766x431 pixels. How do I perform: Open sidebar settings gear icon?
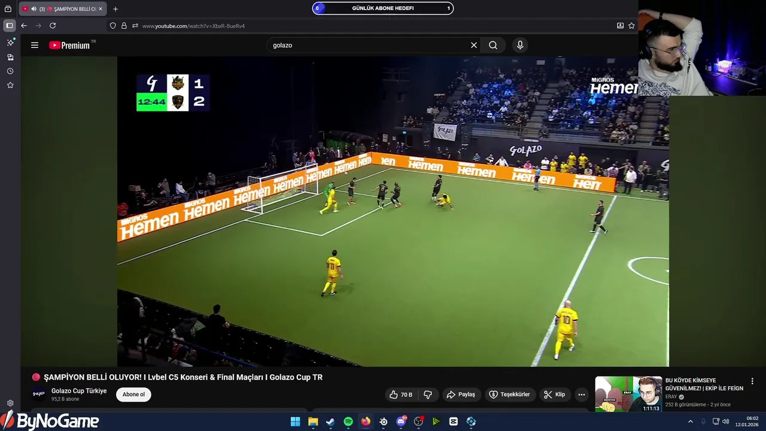coord(10,403)
